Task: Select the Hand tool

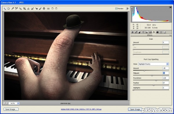Action: click(x=8, y=8)
